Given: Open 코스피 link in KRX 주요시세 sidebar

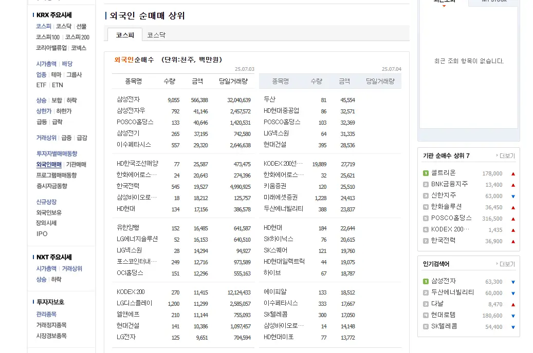Looking at the screenshot, I should tap(44, 26).
